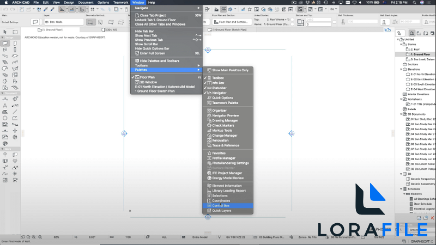The height and width of the screenshot is (245, 436).
Task: Open the Floor Plan and Section dropdown
Action: pos(232,22)
